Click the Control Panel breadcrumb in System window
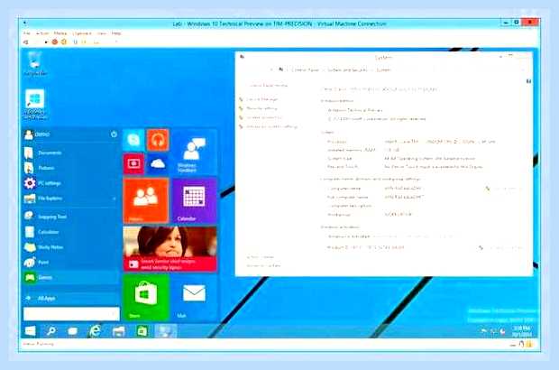This screenshot has width=559, height=370. click(x=305, y=69)
